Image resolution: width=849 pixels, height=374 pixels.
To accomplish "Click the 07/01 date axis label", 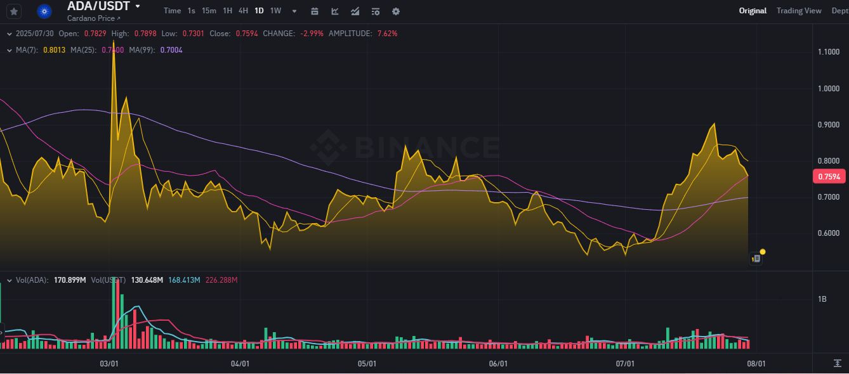I will (x=626, y=363).
